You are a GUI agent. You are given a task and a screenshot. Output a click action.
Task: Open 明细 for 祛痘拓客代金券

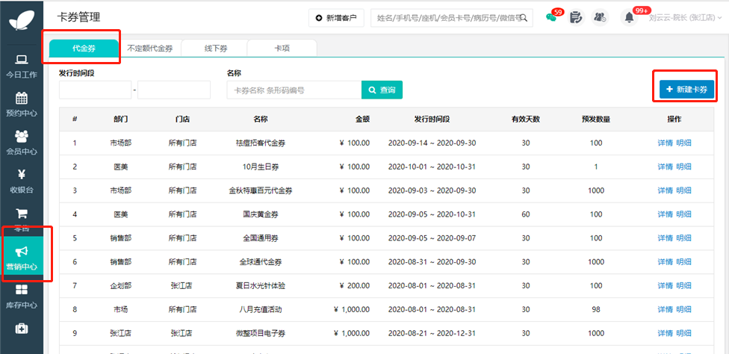(x=683, y=143)
